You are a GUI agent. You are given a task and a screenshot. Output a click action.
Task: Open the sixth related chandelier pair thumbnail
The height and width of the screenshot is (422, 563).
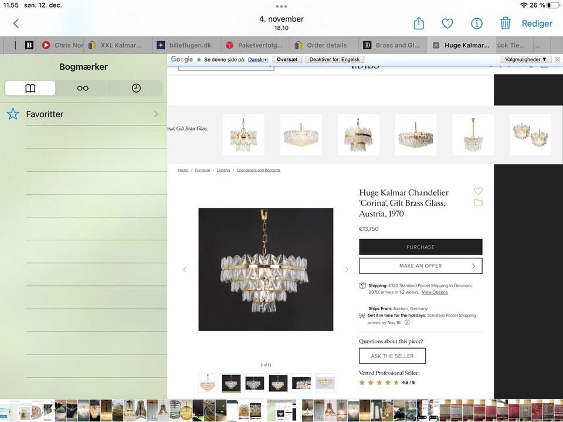coord(530,135)
